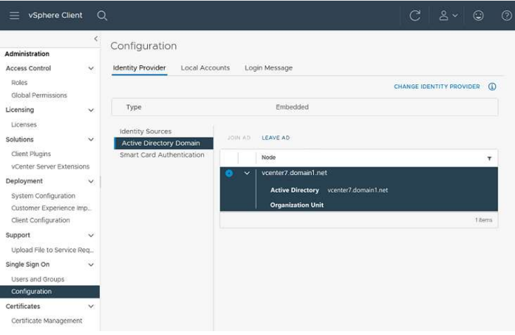
Task: Open Certificate Management page
Action: coord(46,321)
